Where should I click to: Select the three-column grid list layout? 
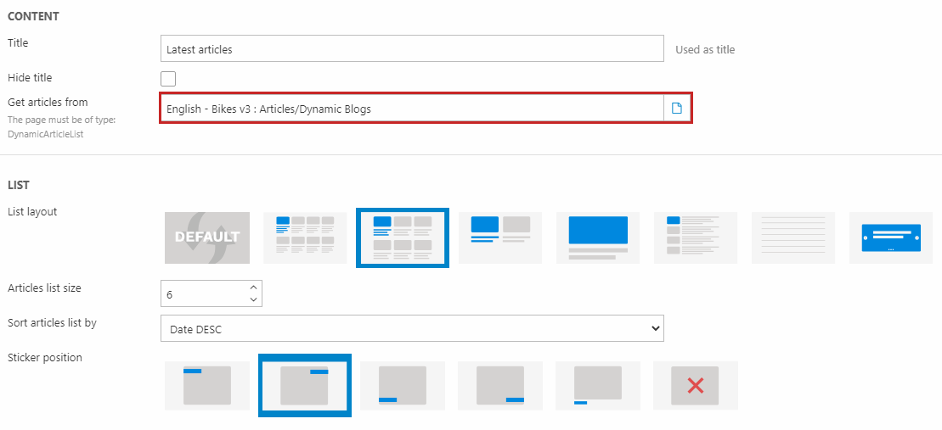403,237
